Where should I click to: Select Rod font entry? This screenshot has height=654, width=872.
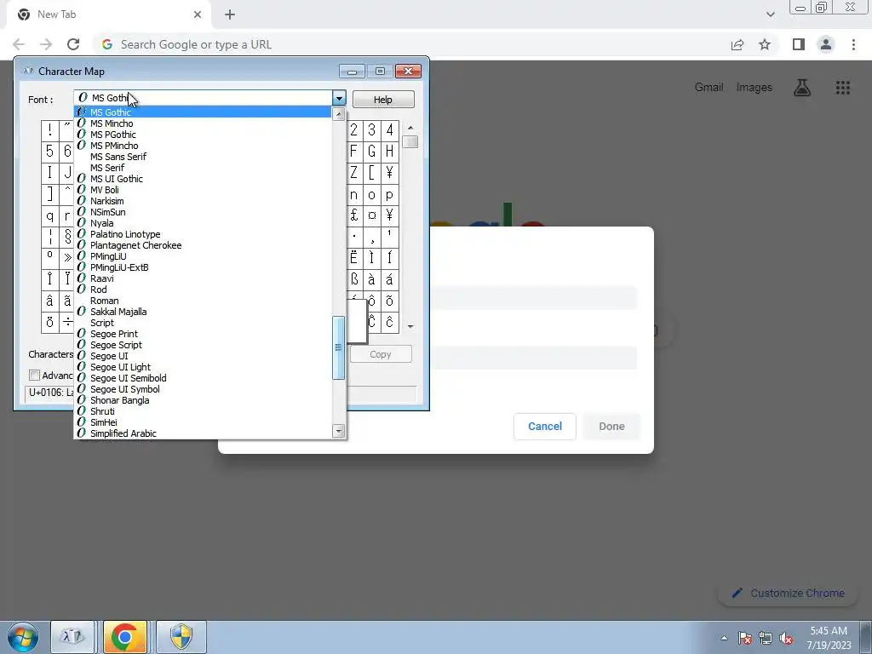click(x=203, y=290)
